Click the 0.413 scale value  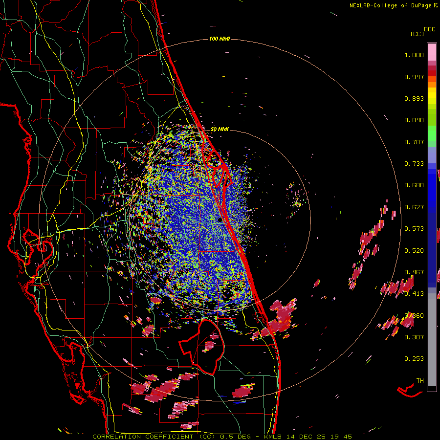click(414, 294)
